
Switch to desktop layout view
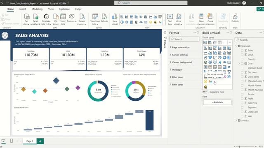[3, 141]
